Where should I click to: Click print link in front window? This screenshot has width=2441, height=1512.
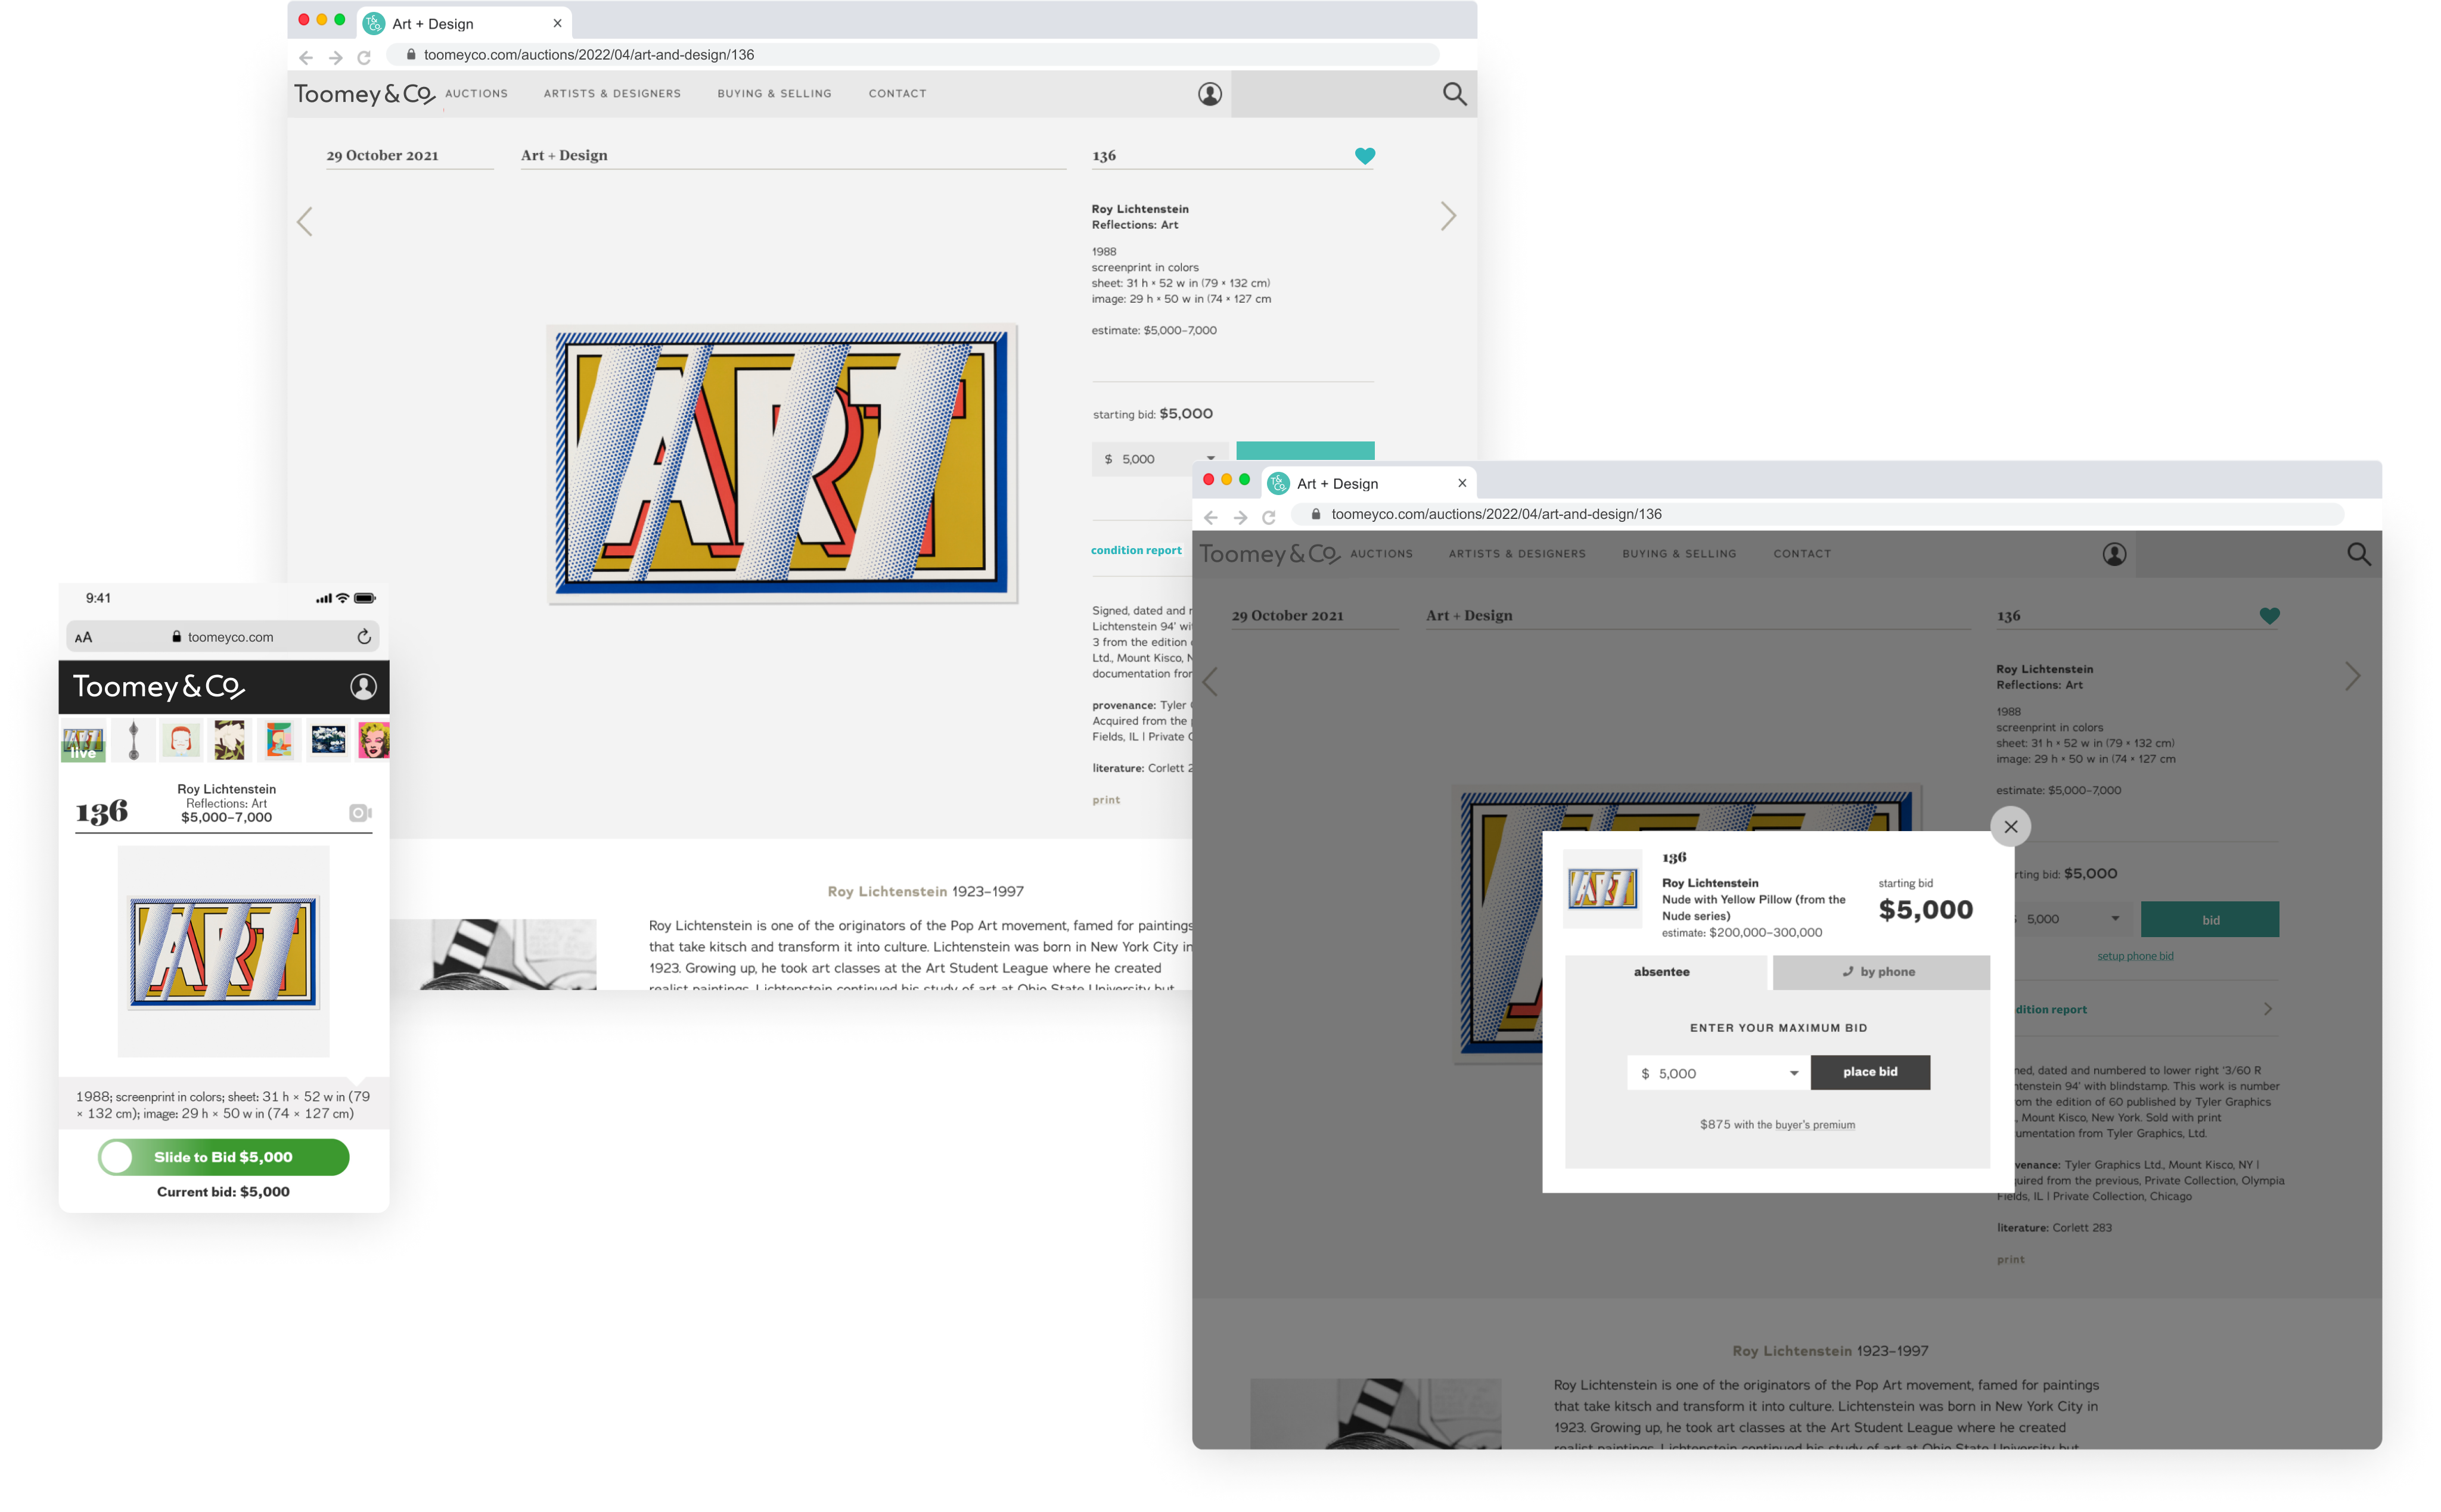coord(2011,1260)
